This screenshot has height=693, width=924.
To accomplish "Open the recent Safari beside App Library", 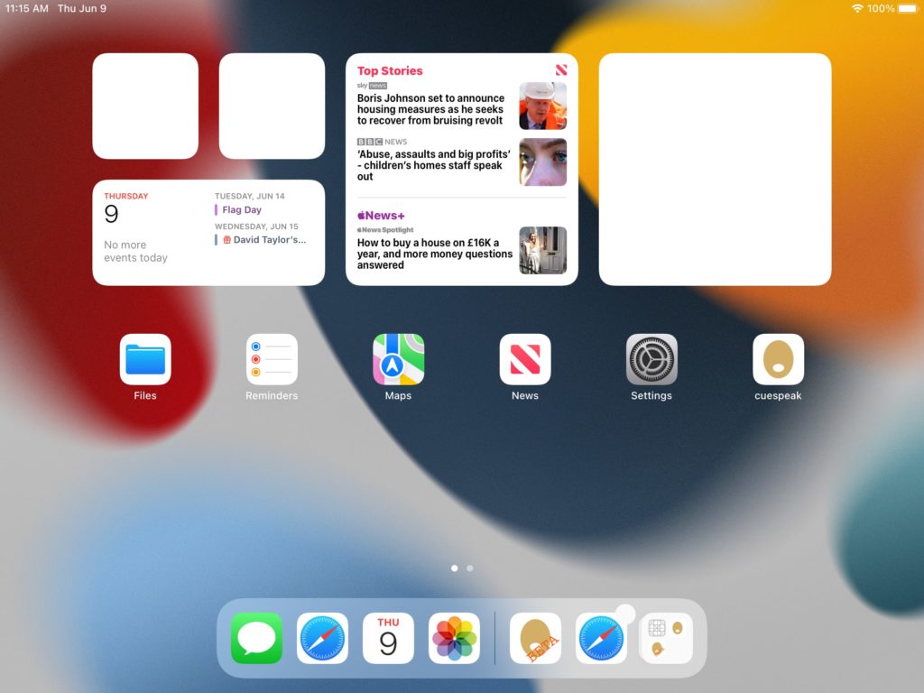I will tap(601, 638).
